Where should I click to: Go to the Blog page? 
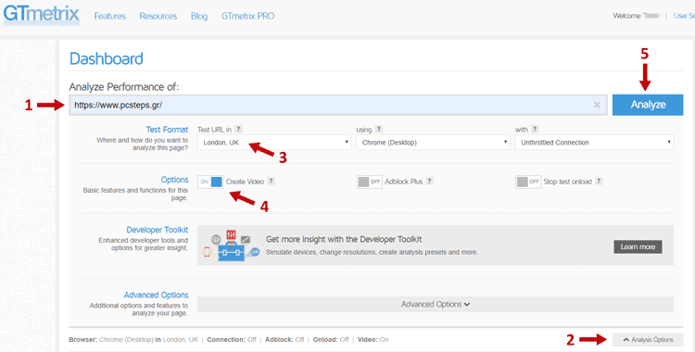point(199,16)
